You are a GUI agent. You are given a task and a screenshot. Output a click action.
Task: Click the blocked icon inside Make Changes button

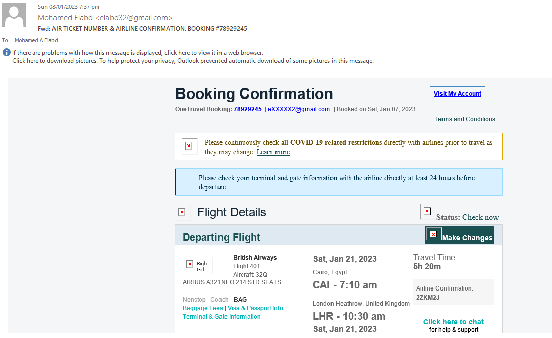[x=433, y=234]
